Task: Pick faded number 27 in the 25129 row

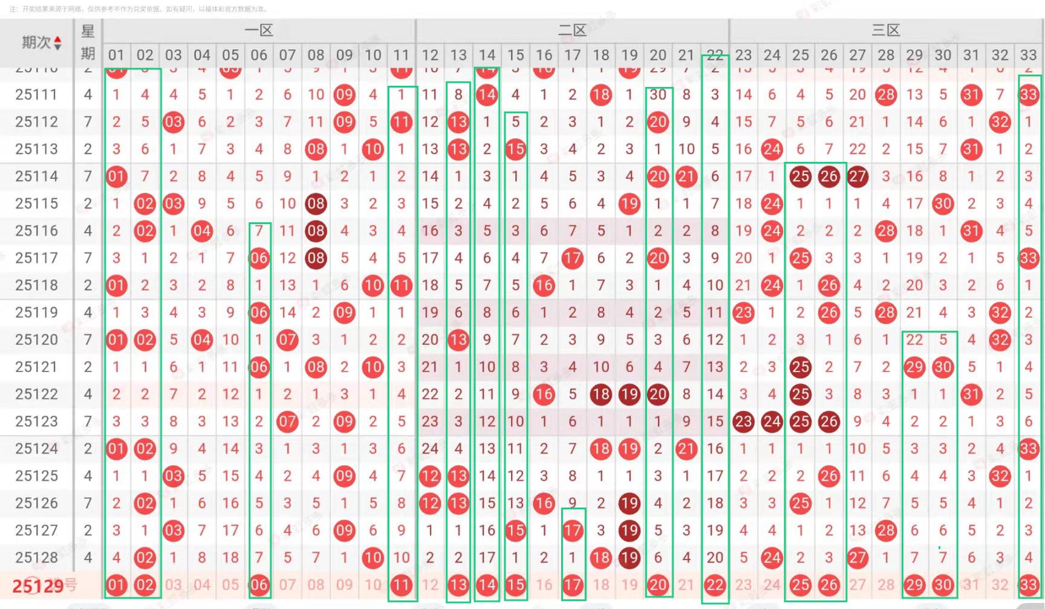Action: pos(858,585)
